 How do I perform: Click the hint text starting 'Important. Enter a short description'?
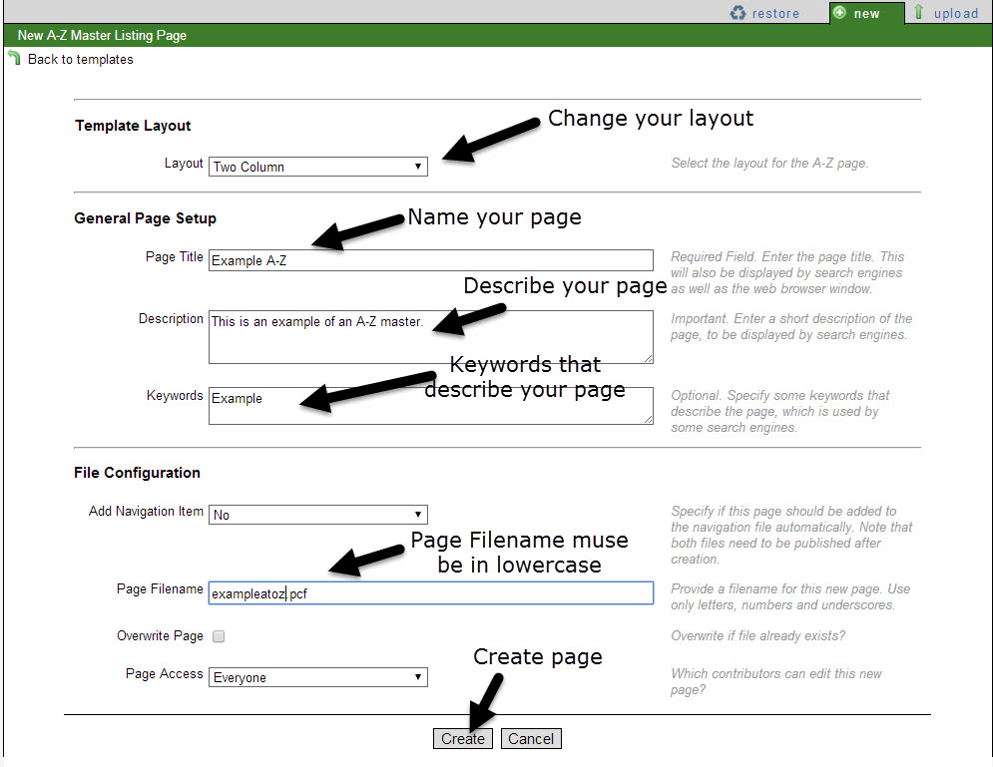791,326
